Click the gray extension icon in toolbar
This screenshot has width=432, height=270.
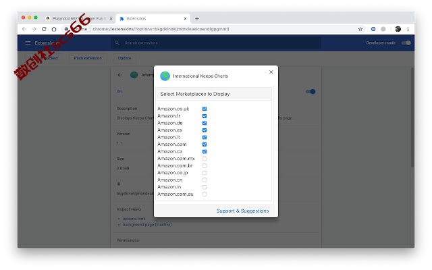[x=383, y=29]
